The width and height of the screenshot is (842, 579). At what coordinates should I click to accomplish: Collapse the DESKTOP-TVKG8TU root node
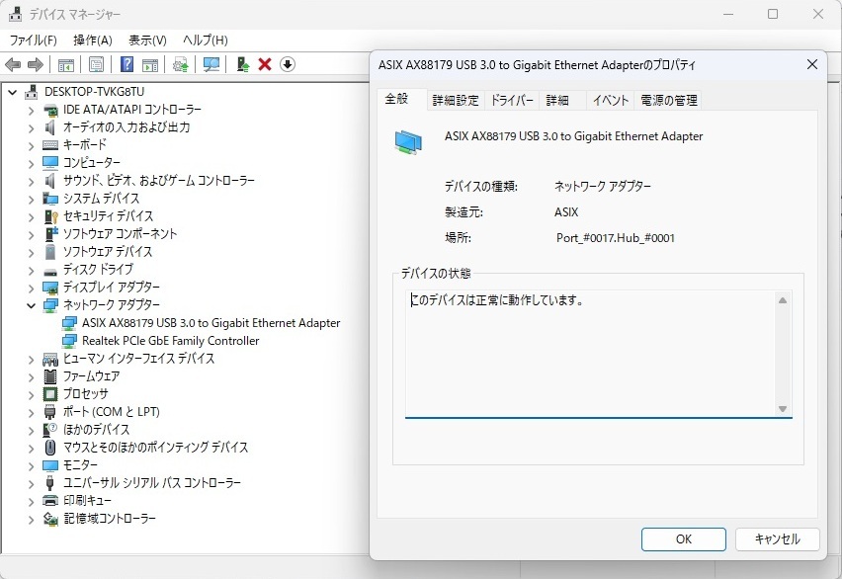point(12,92)
